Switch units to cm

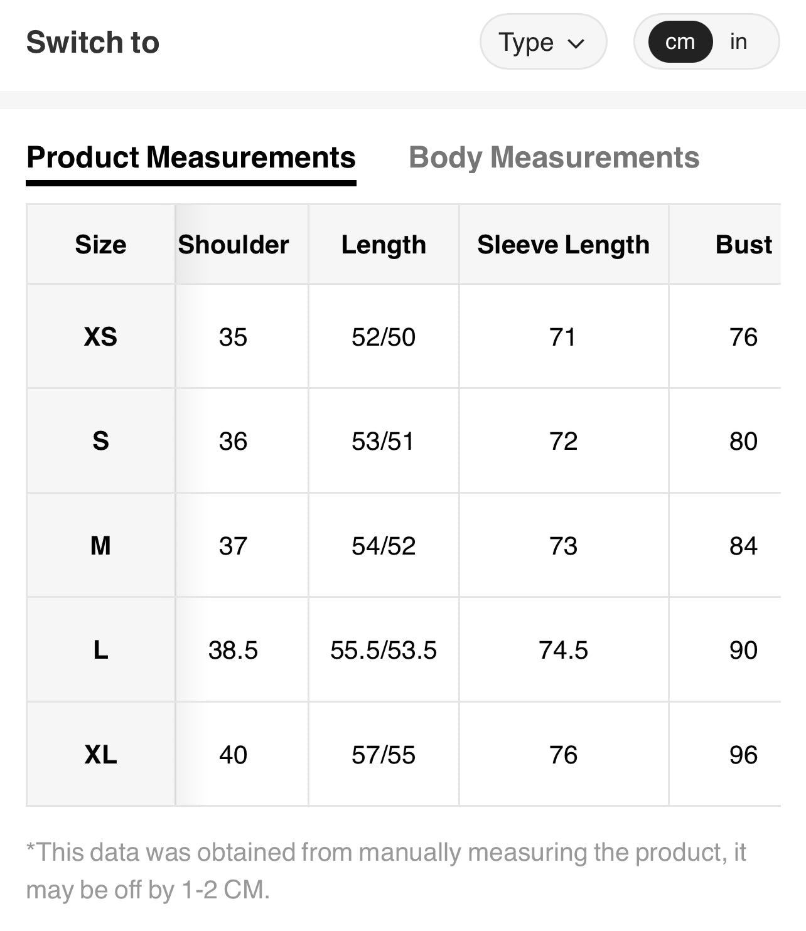click(x=680, y=42)
